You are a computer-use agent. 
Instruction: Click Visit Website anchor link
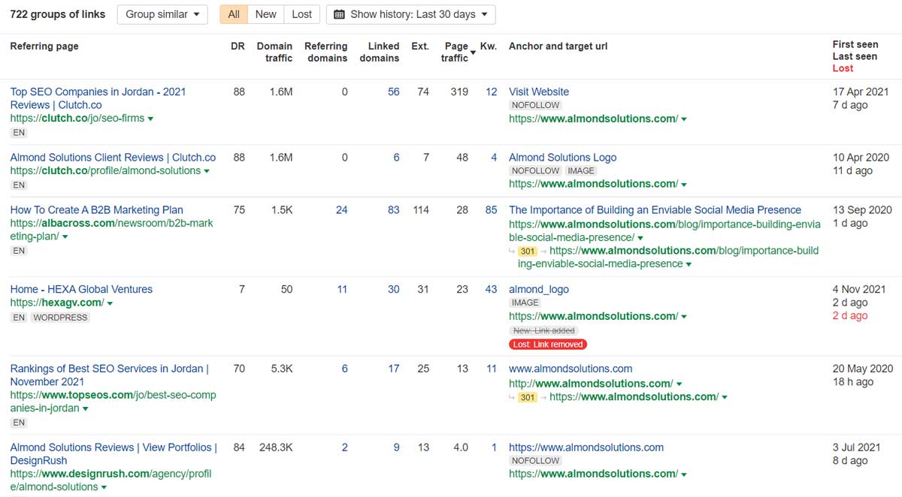539,92
